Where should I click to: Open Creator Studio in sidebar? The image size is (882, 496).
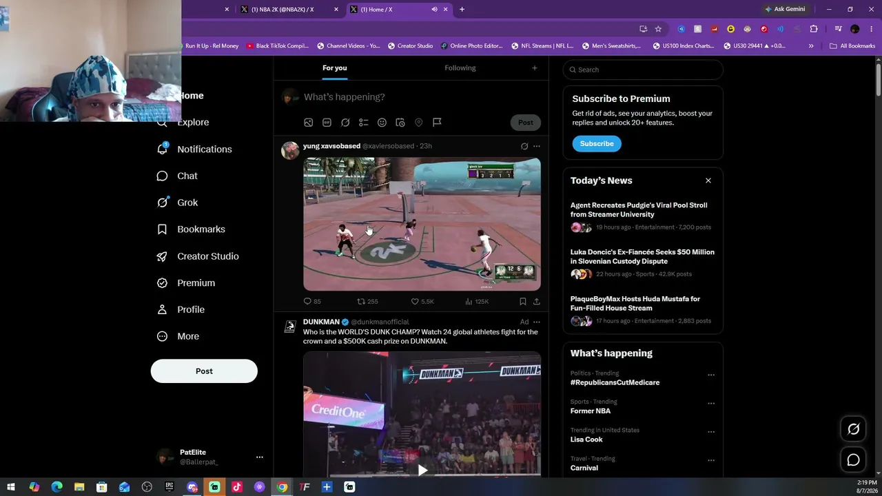pos(198,256)
